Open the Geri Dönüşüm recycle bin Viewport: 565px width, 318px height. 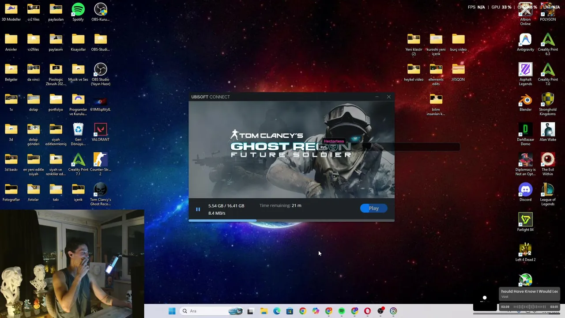pos(78,135)
